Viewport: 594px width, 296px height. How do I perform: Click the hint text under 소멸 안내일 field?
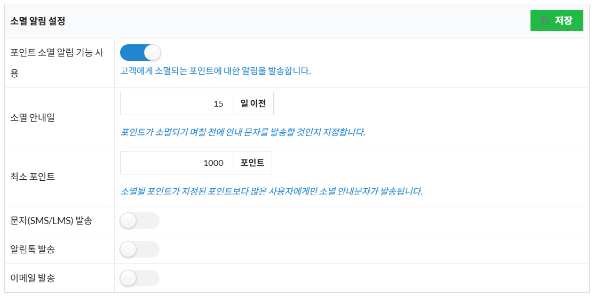[243, 132]
